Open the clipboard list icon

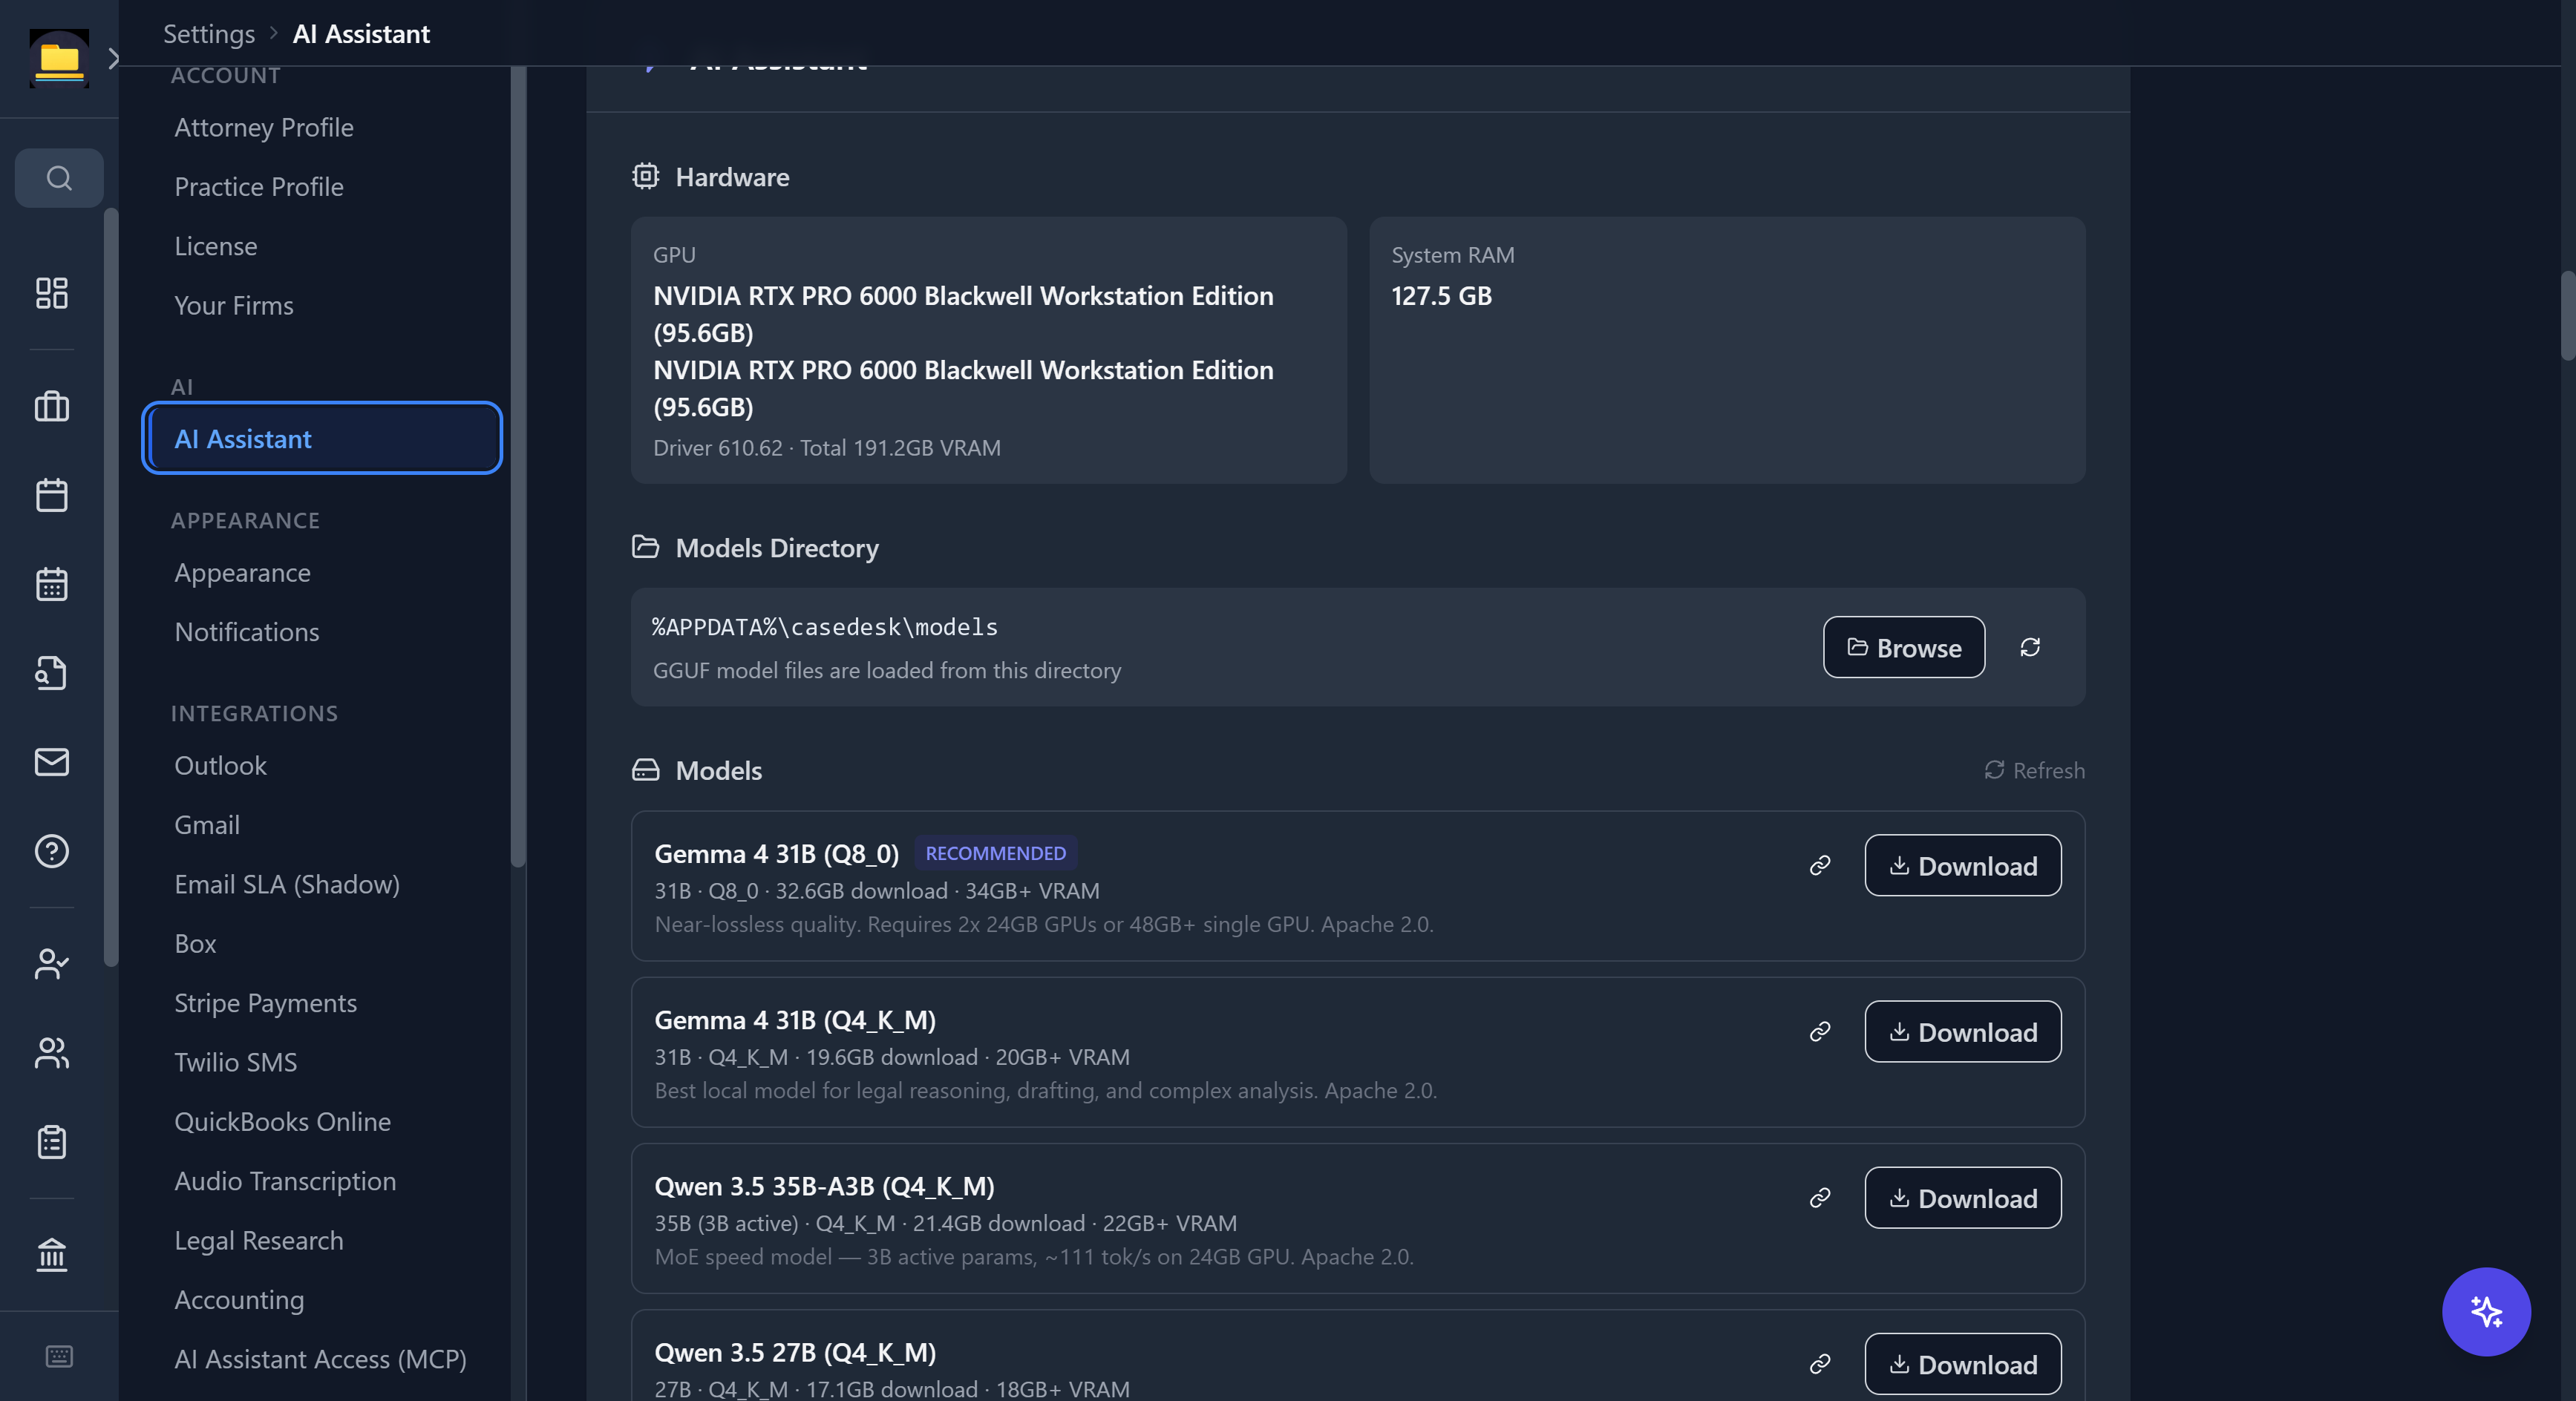tap(52, 1141)
